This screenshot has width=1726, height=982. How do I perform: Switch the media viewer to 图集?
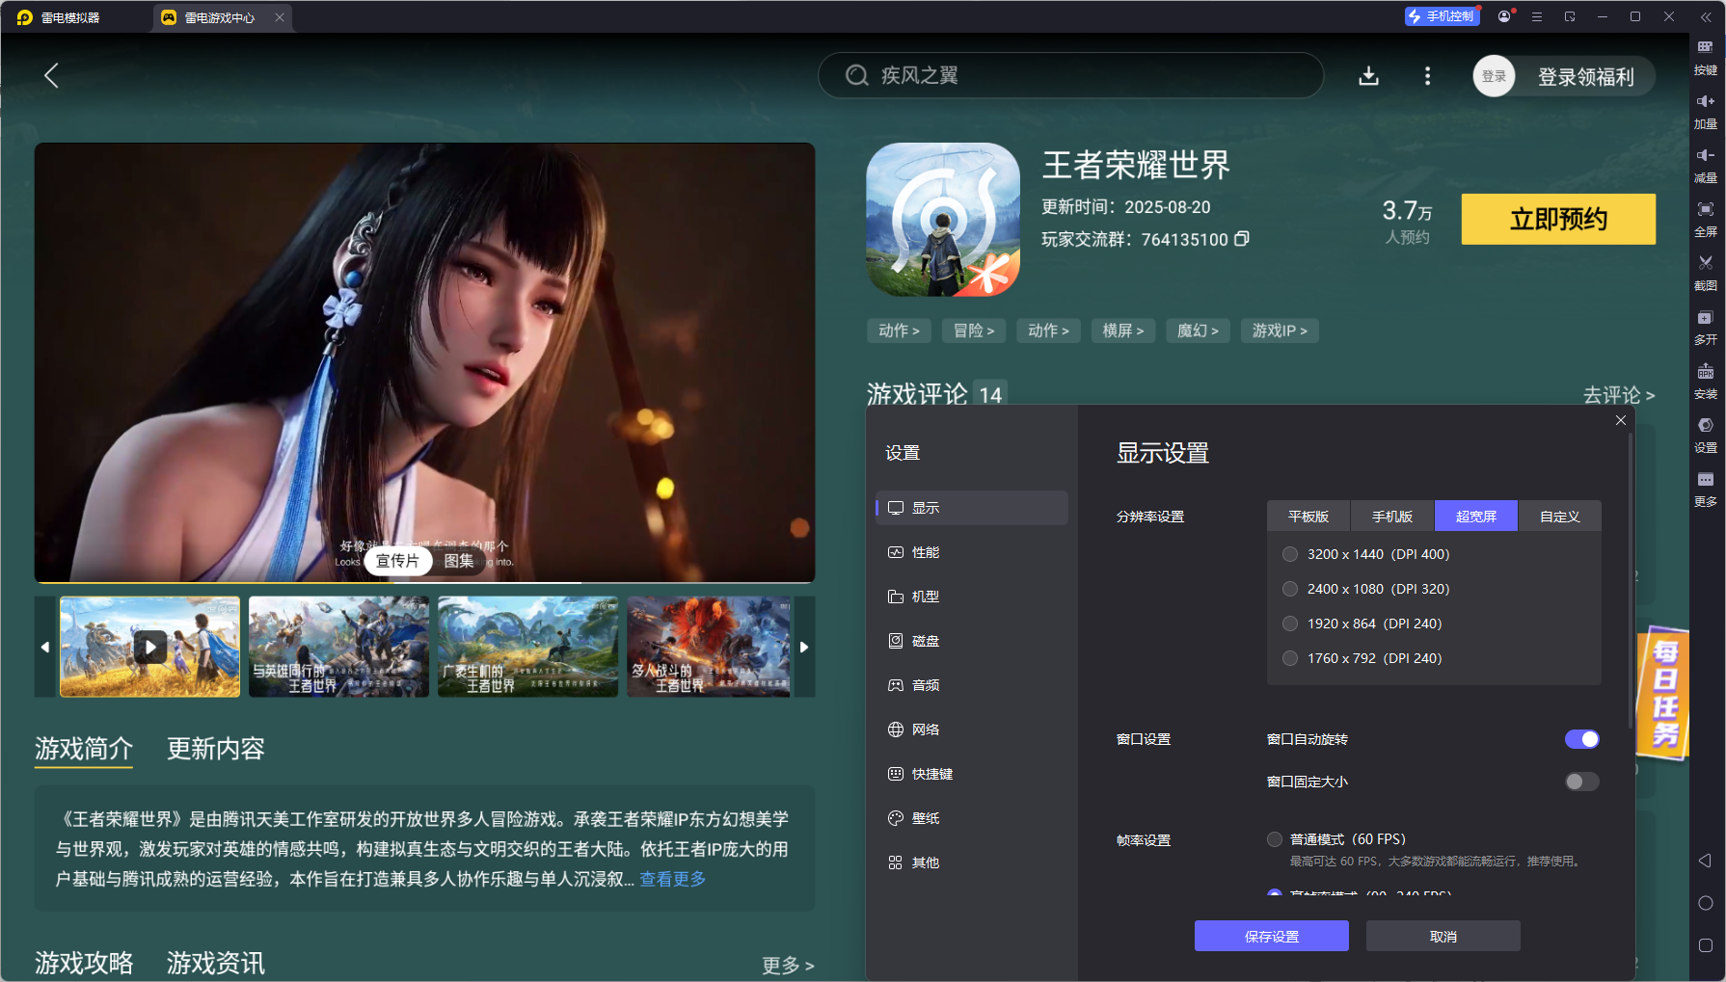pos(459,561)
